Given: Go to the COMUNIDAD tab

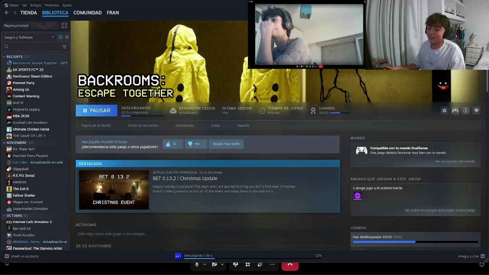Looking at the screenshot, I should [x=87, y=13].
